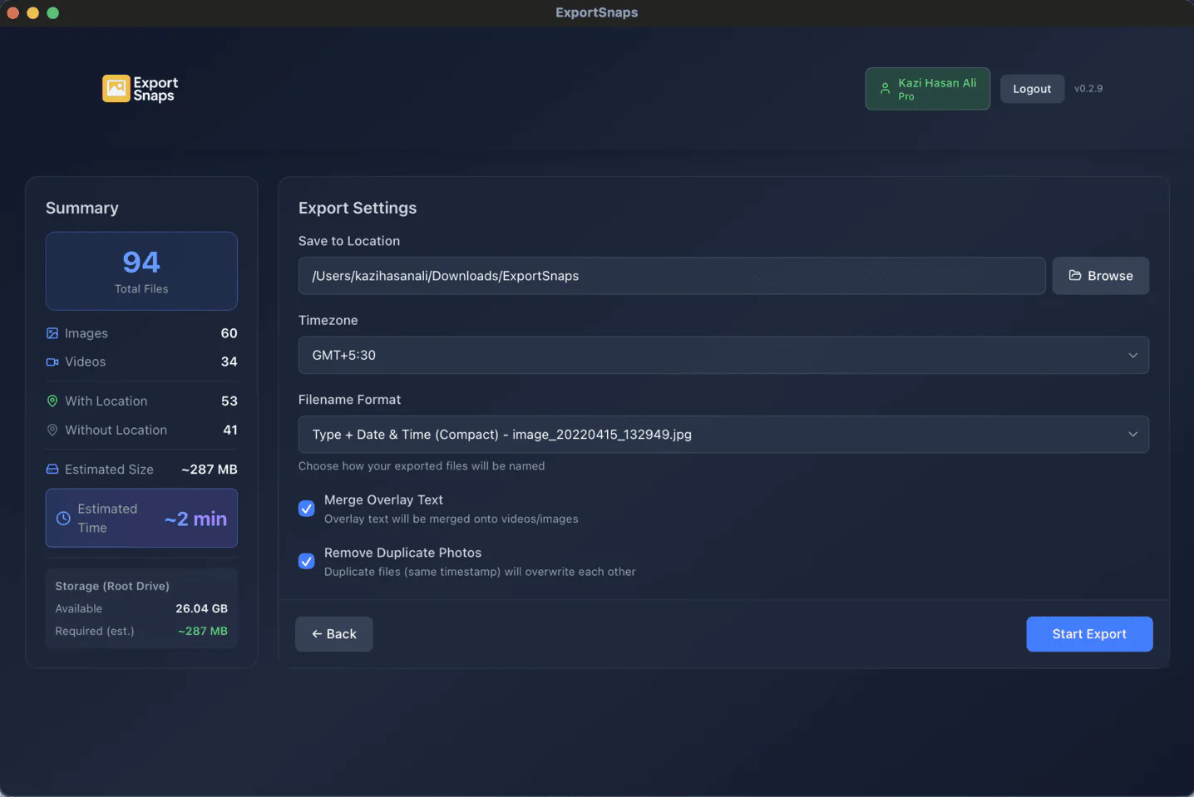Click the Videos camera icon
This screenshot has height=797, width=1194.
click(51, 362)
